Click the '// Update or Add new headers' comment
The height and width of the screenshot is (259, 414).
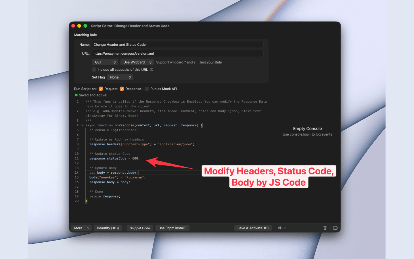point(116,140)
